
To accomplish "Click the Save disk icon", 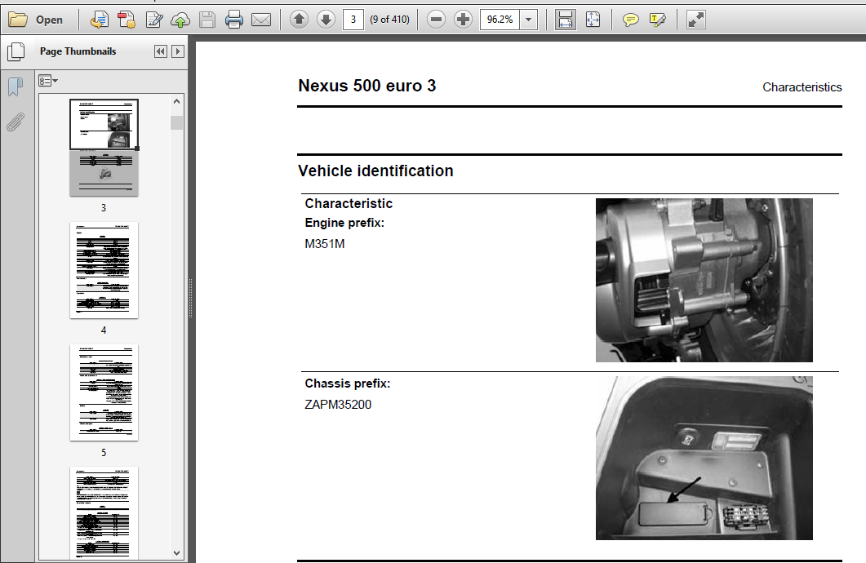I will [x=207, y=20].
